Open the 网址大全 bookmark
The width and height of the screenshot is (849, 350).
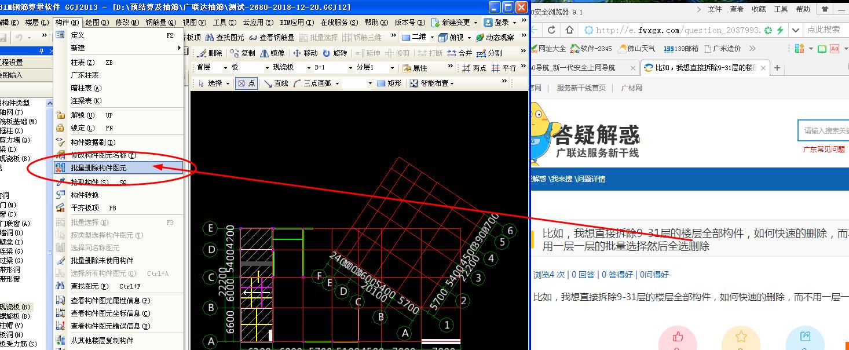[549, 49]
